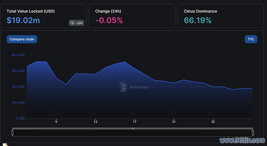This screenshot has width=267, height=146.
Task: Click the 10m USD axis label
Action: tap(18, 103)
